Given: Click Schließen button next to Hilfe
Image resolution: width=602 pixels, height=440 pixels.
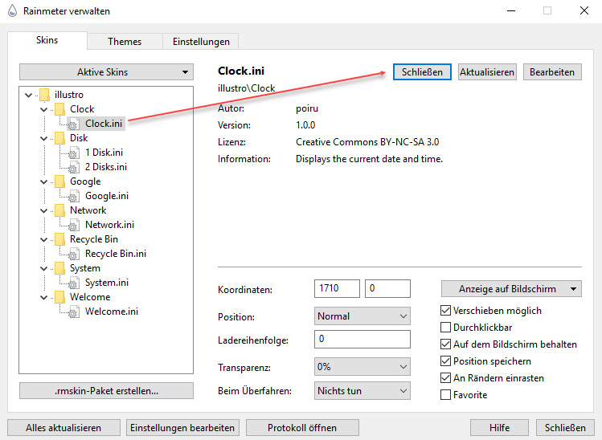Looking at the screenshot, I should tap(565, 427).
